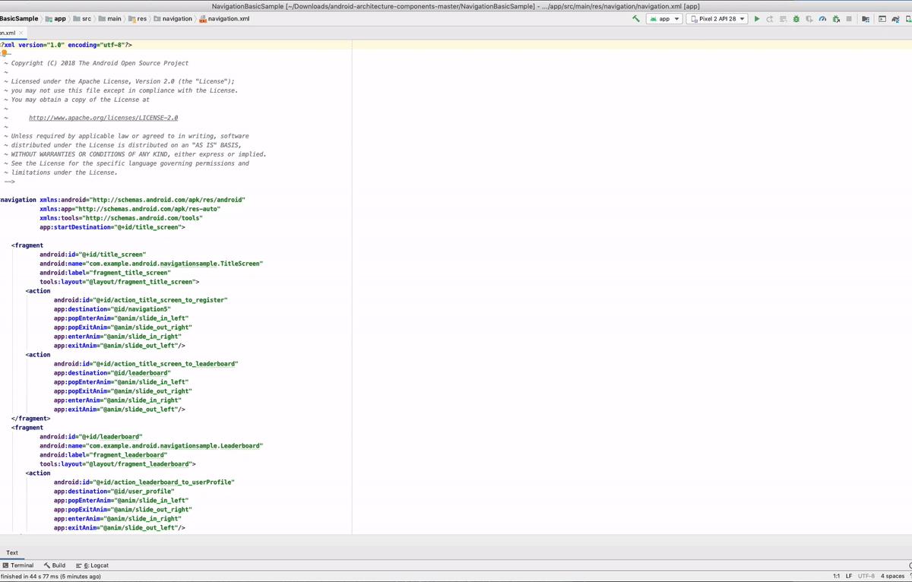Click action_title_screen_to_leaderboard id line

click(146, 364)
